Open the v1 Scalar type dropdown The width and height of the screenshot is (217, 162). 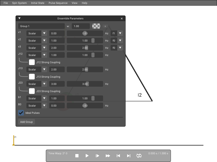37,33
